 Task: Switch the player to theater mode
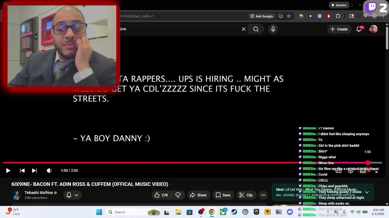click(363, 171)
